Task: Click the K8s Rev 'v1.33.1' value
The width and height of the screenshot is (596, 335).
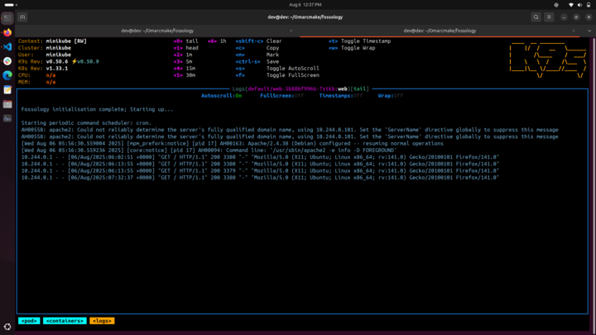Action: coord(57,69)
